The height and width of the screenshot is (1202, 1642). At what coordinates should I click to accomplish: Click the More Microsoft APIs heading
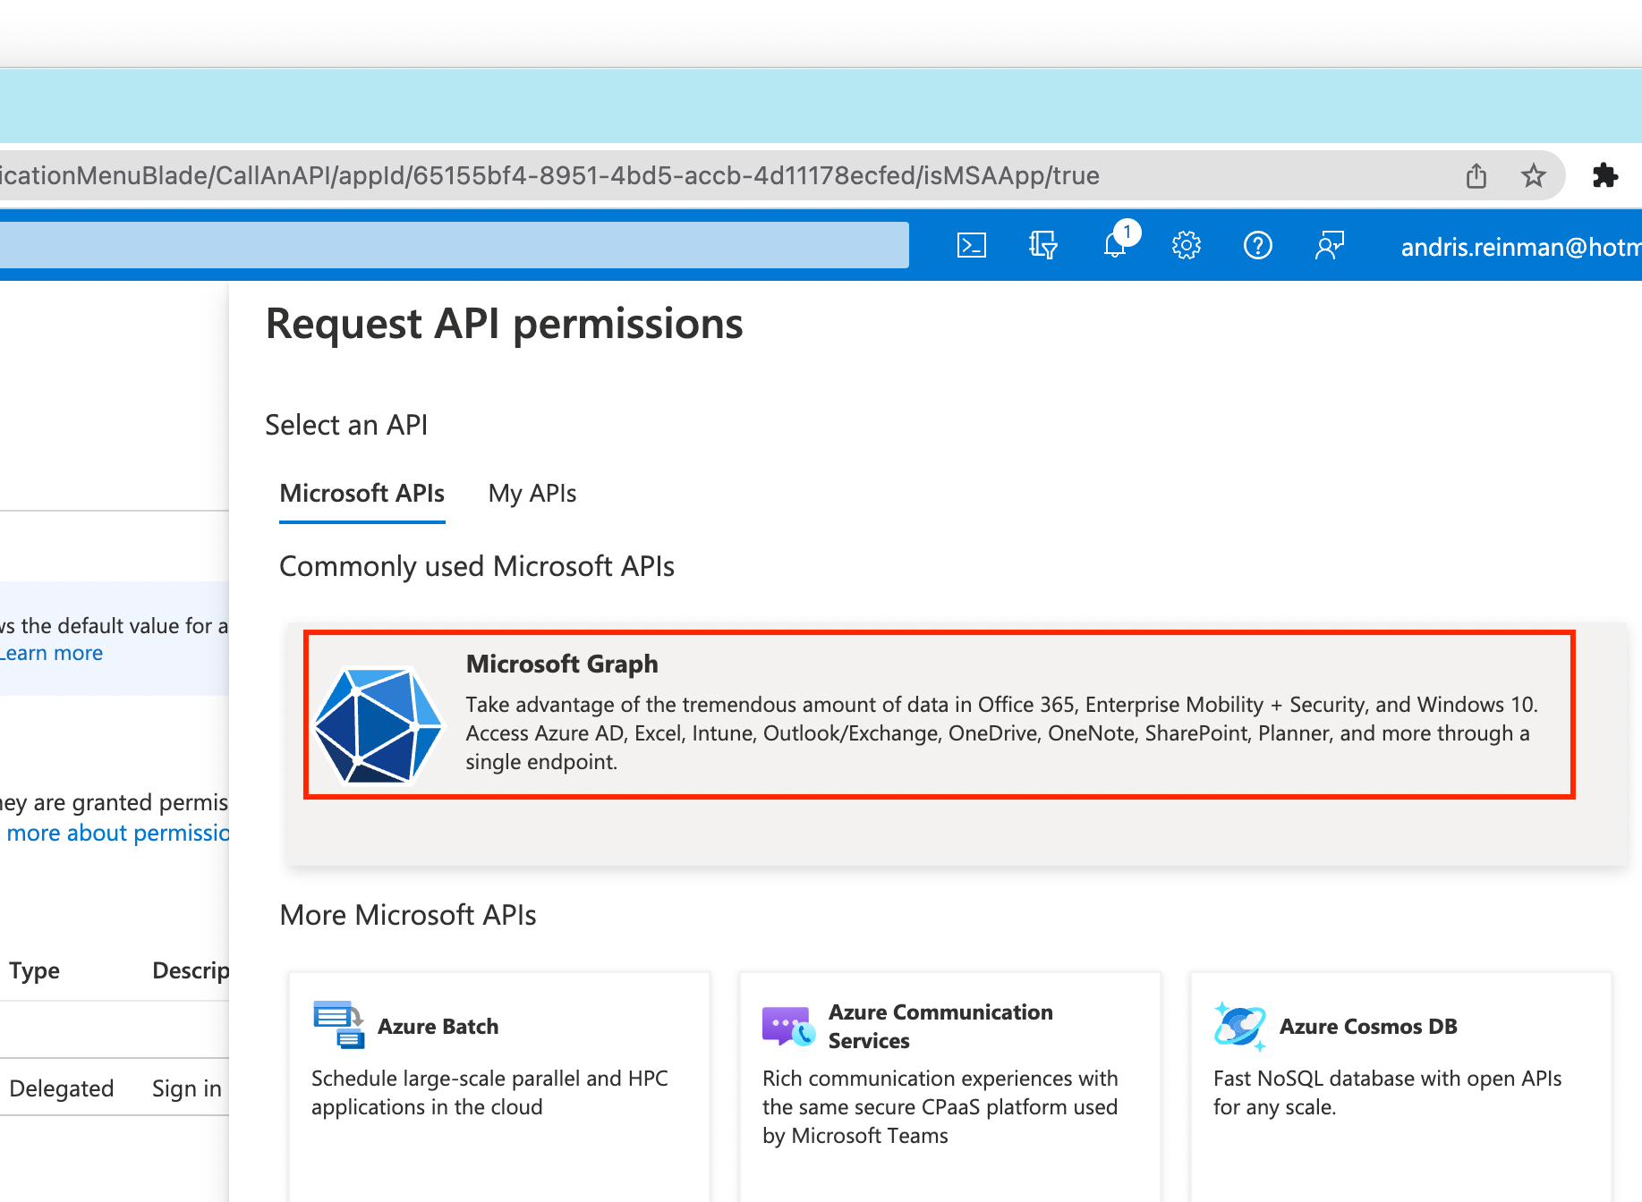click(x=408, y=915)
